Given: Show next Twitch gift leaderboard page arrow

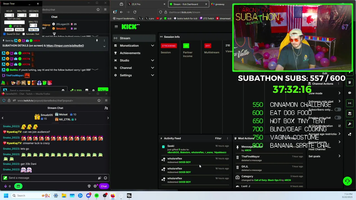Looking at the screenshot, I should point(108,118).
